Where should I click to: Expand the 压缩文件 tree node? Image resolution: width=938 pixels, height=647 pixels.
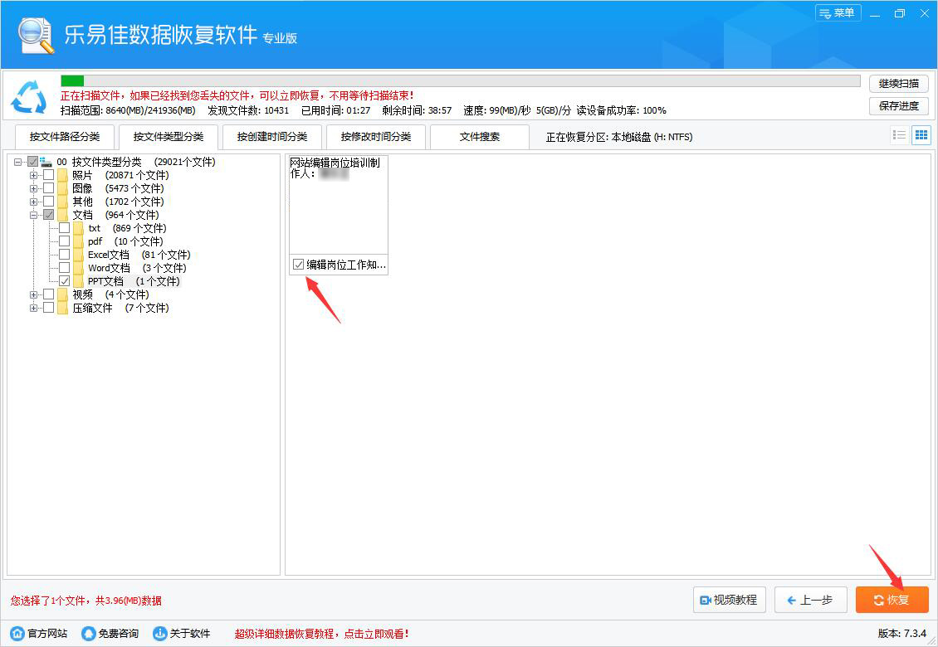(x=34, y=307)
